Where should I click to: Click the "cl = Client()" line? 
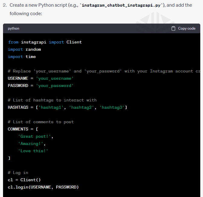pyautogui.click(x=24, y=180)
